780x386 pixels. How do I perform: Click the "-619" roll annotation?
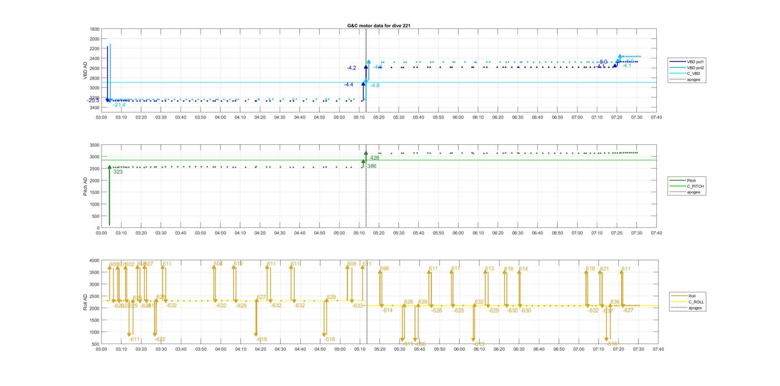click(261, 339)
